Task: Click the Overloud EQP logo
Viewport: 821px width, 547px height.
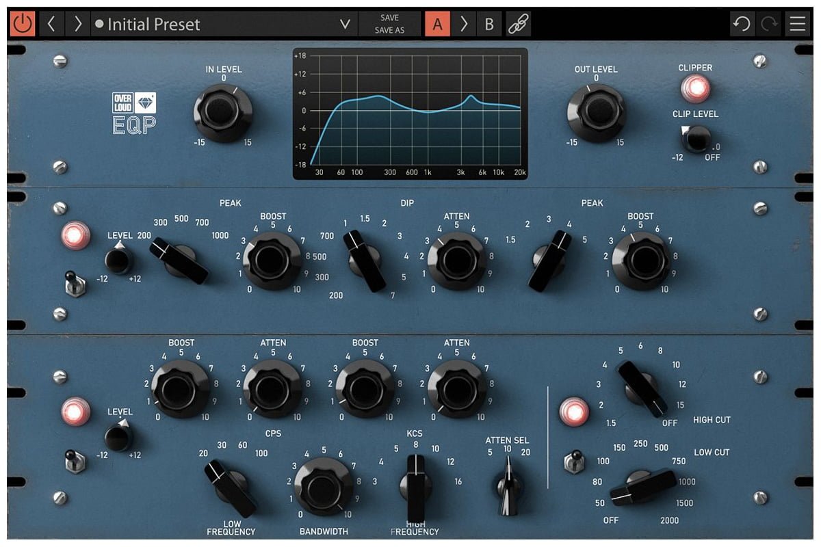Action: tap(134, 112)
